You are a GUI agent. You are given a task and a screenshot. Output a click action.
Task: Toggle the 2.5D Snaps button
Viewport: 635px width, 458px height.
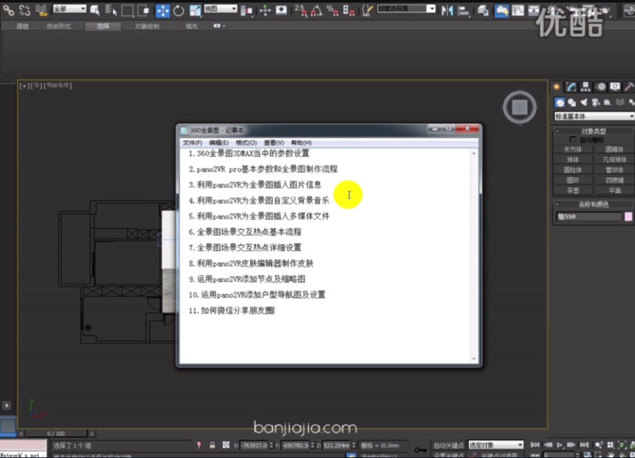click(301, 10)
